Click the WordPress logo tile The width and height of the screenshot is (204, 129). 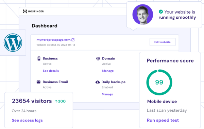(x=13, y=43)
